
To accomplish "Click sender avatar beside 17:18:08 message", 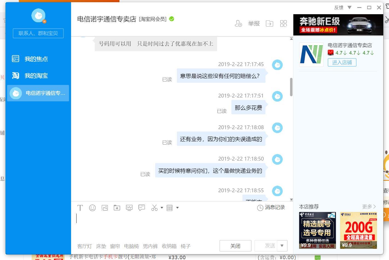I will coord(277,128).
